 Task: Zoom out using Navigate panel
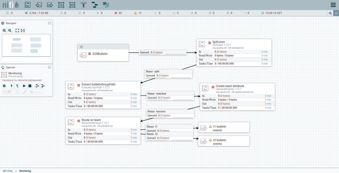click(10, 30)
